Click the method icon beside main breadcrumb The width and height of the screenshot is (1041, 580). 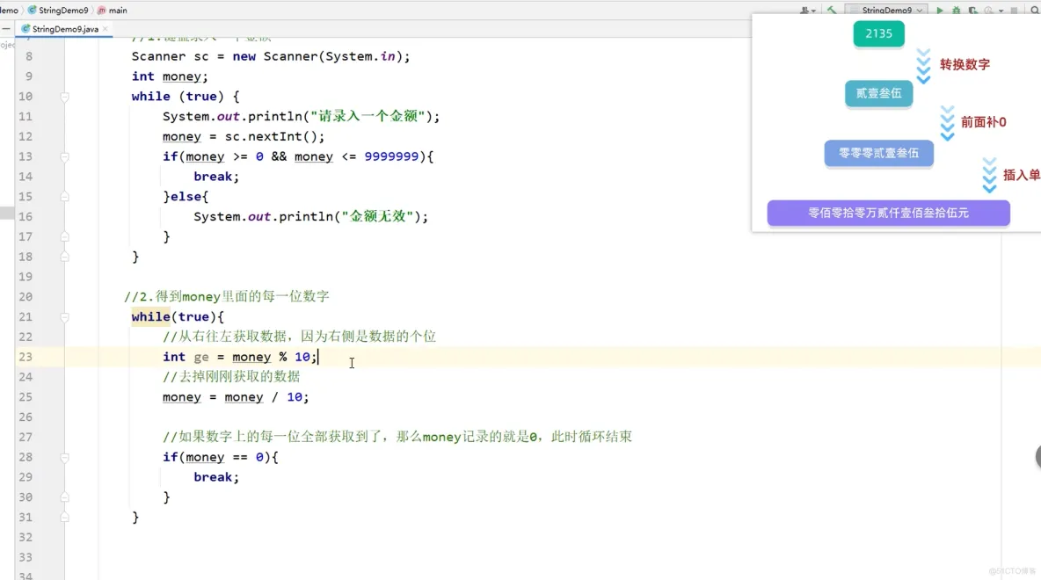click(102, 10)
